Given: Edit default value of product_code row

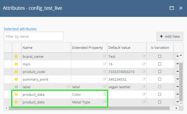Looking at the screenshot, I should click(x=144, y=72).
